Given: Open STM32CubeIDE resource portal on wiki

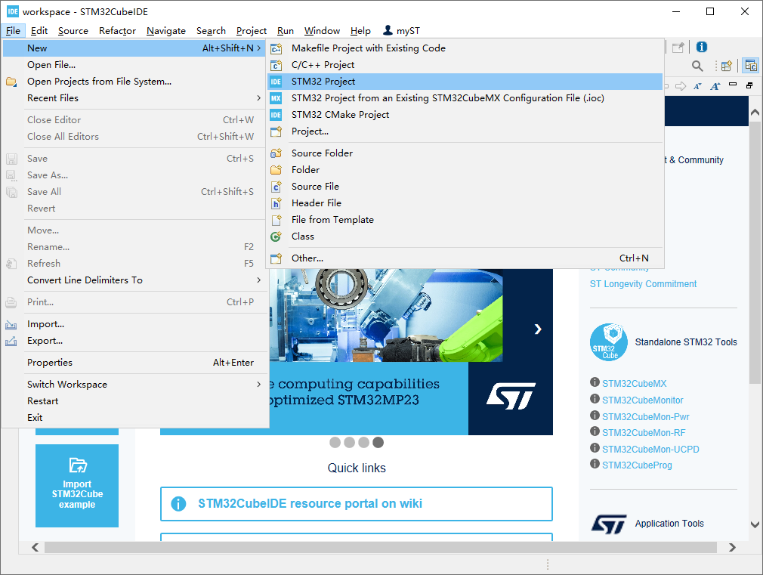Looking at the screenshot, I should pos(357,504).
